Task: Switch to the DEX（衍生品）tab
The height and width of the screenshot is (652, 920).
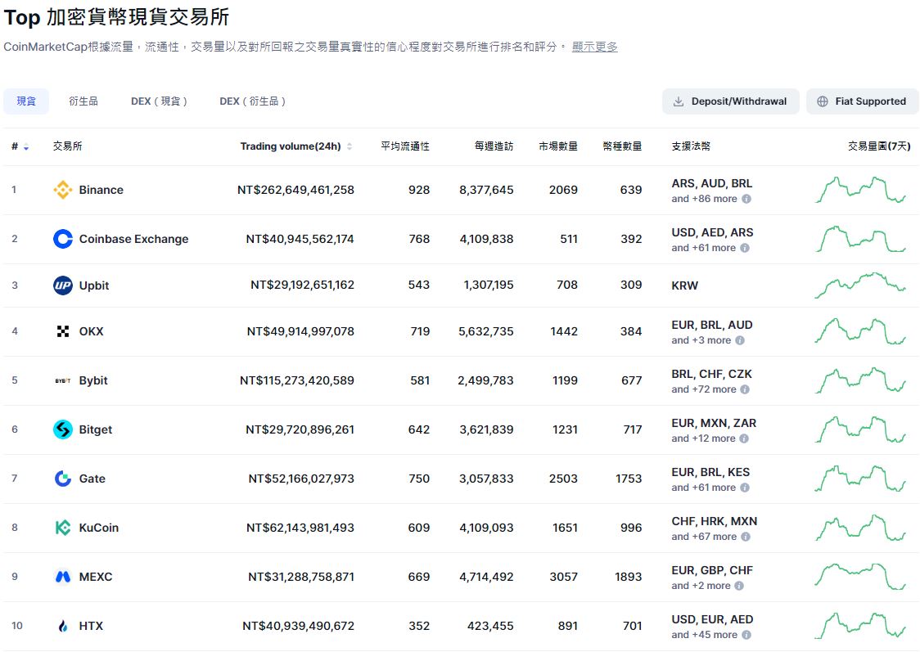Action: pos(253,101)
